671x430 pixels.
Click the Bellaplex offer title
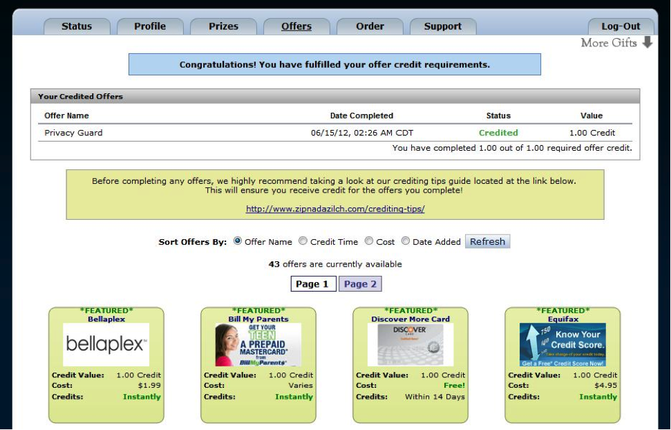coord(106,319)
